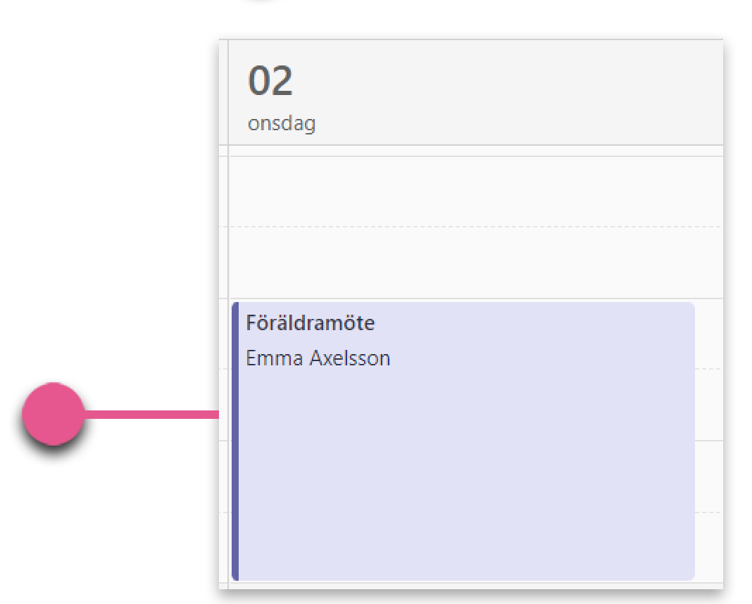
Task: Click the pink circle callout marker
Action: [54, 414]
